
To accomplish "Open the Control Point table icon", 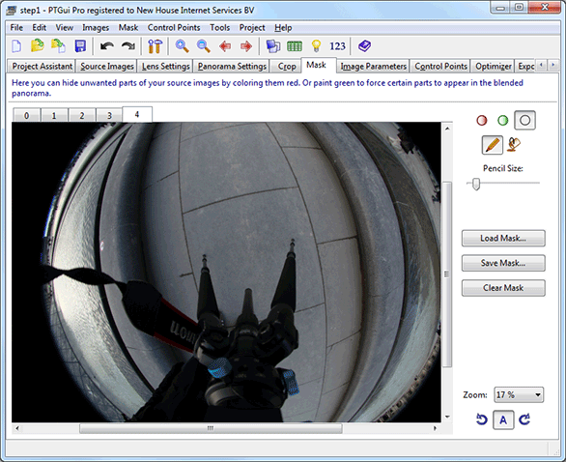I will coord(295,46).
